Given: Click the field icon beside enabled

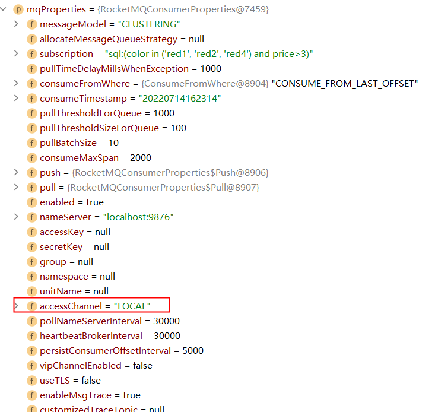Looking at the screenshot, I should click(x=32, y=202).
